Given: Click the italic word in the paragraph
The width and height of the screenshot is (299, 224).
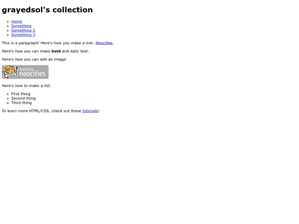Looking at the screenshot, I should coord(74,51).
